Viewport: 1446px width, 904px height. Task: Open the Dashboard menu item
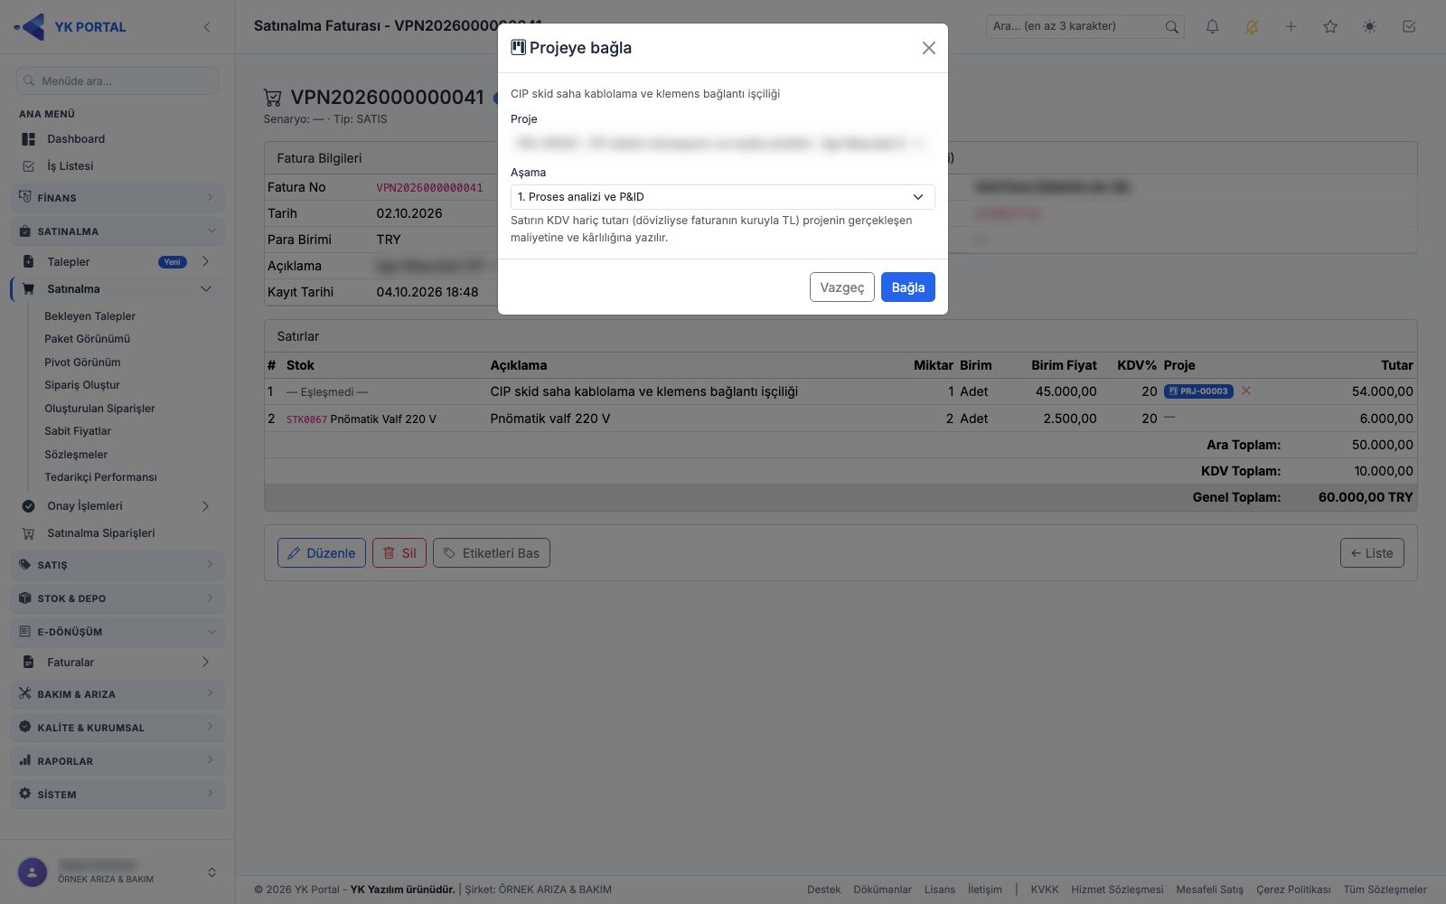[76, 139]
